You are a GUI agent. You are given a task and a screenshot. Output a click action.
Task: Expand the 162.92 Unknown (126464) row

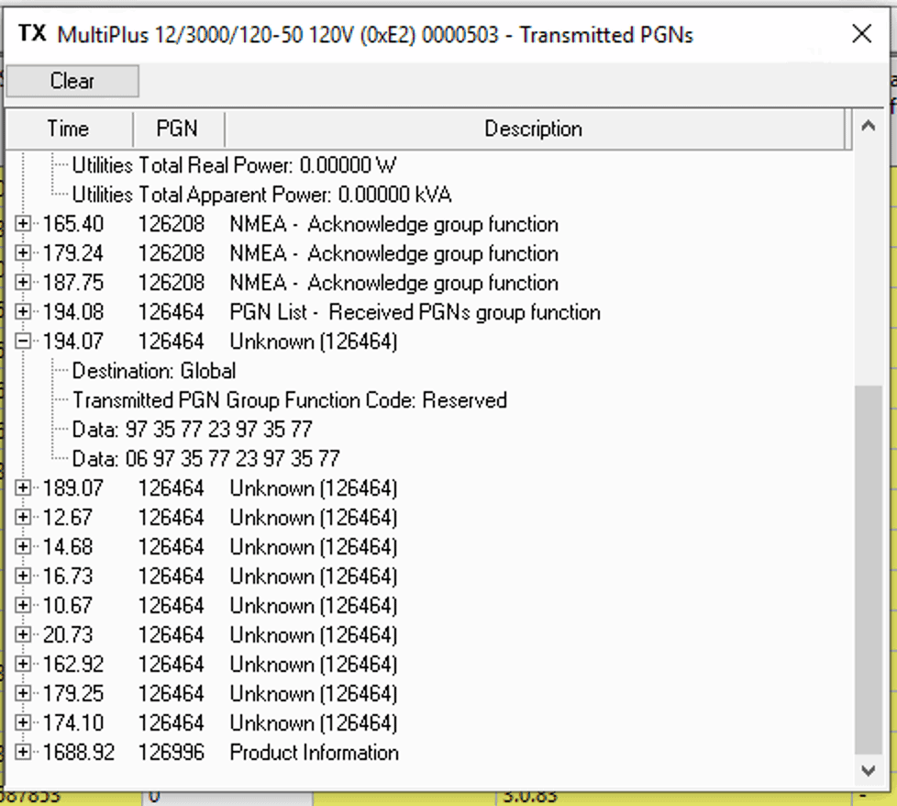(23, 664)
